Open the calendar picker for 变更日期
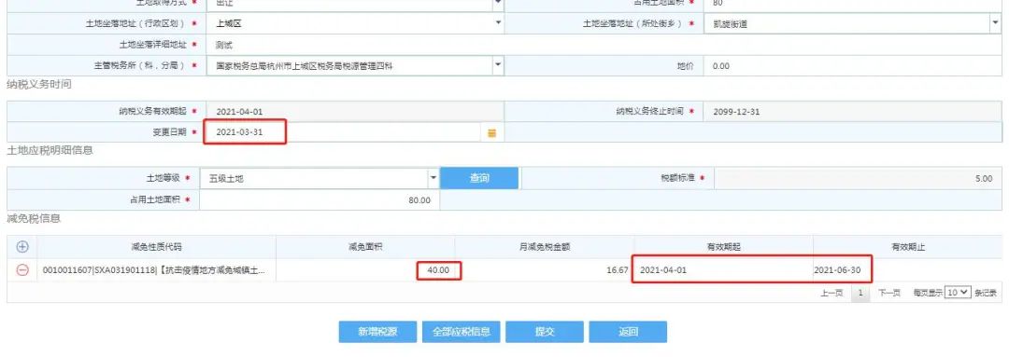This screenshot has width=1009, height=357. [x=491, y=133]
